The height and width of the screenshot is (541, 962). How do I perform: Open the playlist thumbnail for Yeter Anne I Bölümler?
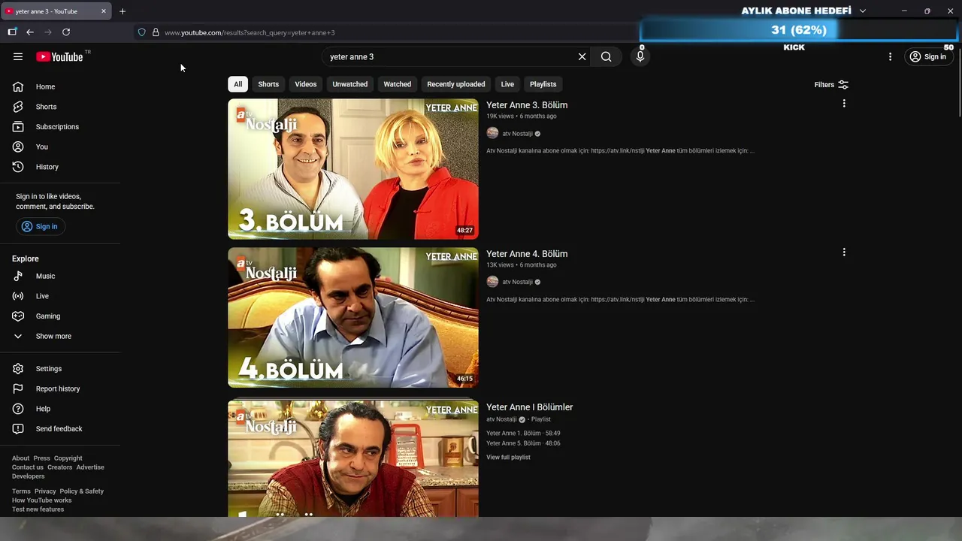(353, 458)
